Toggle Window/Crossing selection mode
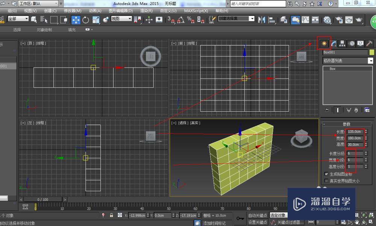 (x=64, y=20)
